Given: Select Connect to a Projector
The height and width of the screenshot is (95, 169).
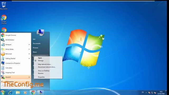Looking at the screenshot, I should (x=16, y=63).
